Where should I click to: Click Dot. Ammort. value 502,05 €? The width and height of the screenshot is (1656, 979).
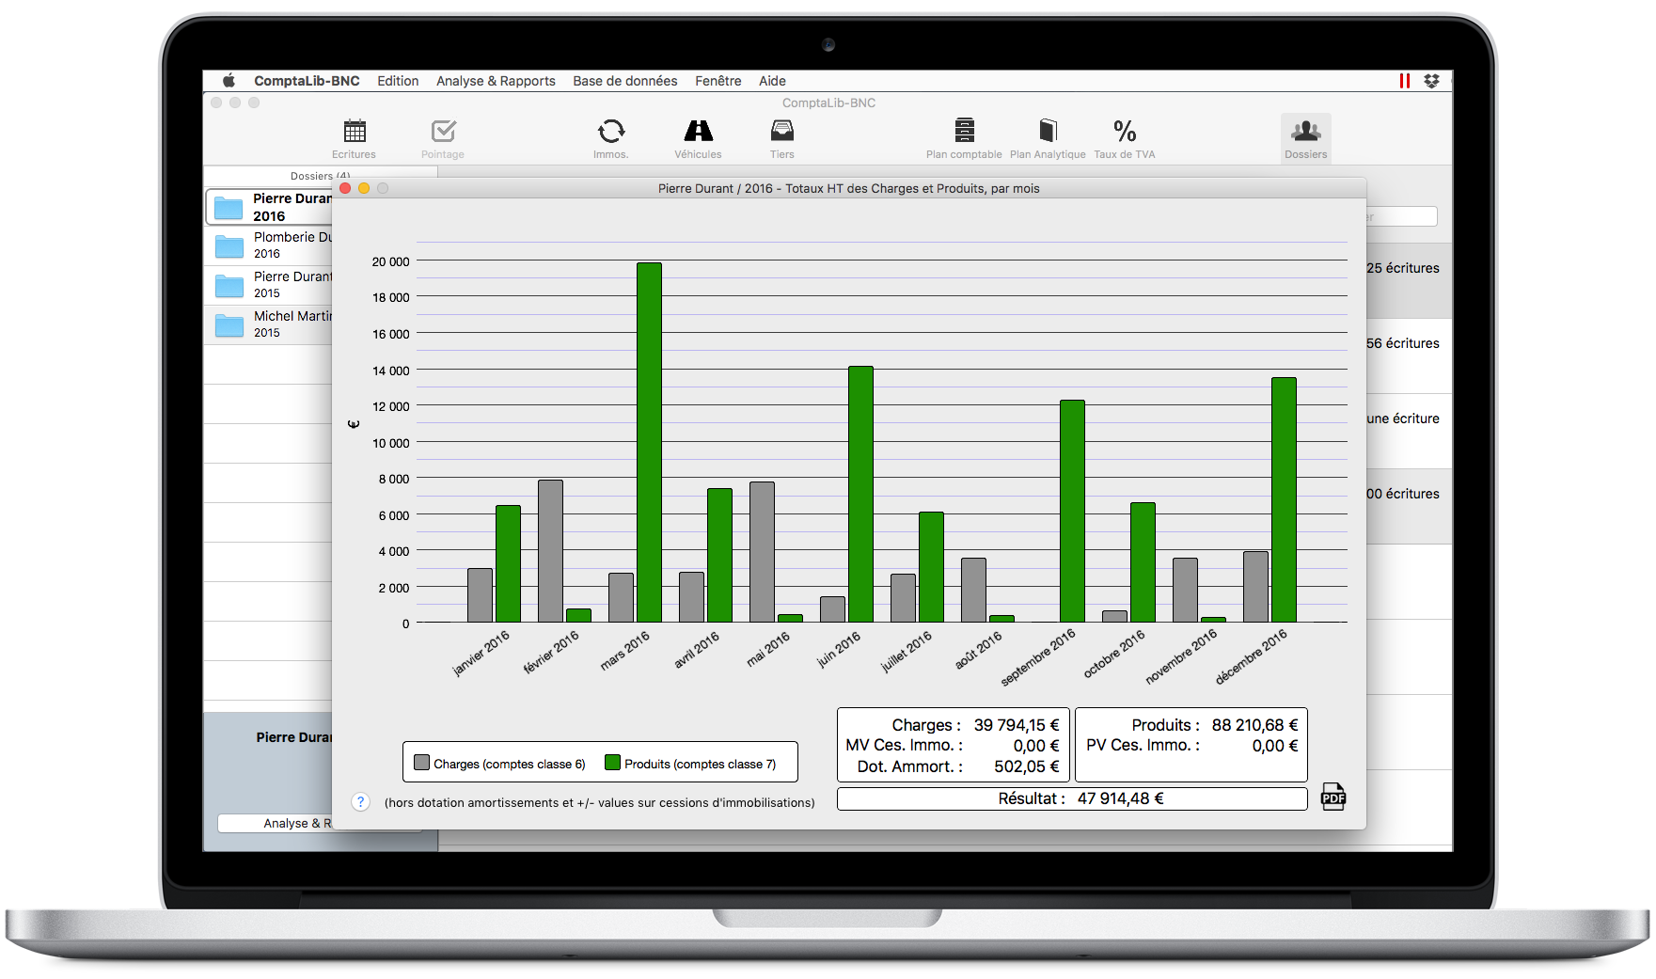[x=1027, y=766]
